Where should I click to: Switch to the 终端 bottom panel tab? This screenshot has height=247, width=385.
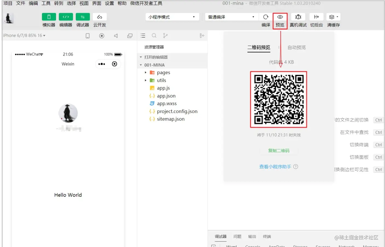pos(267,237)
